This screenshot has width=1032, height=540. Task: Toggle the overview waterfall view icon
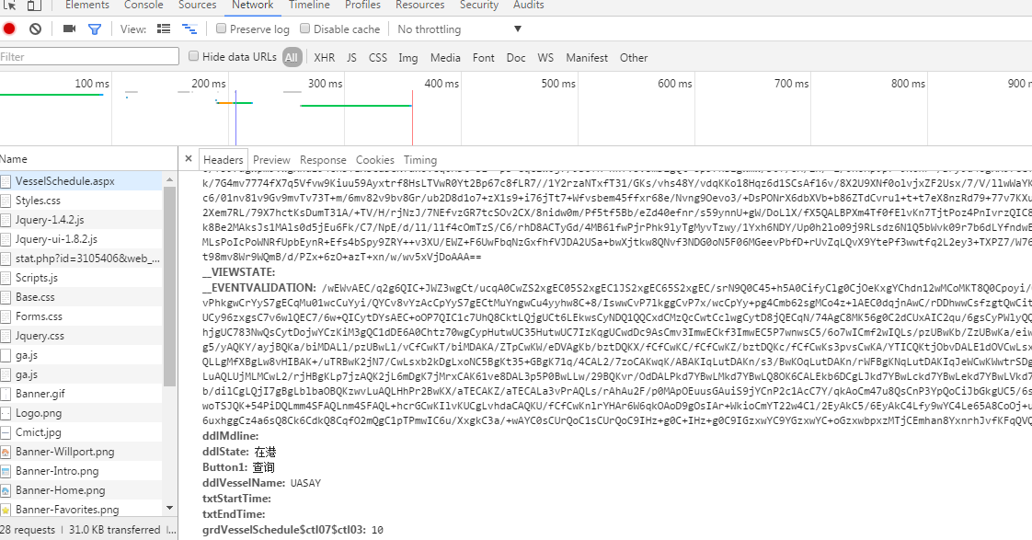(189, 29)
